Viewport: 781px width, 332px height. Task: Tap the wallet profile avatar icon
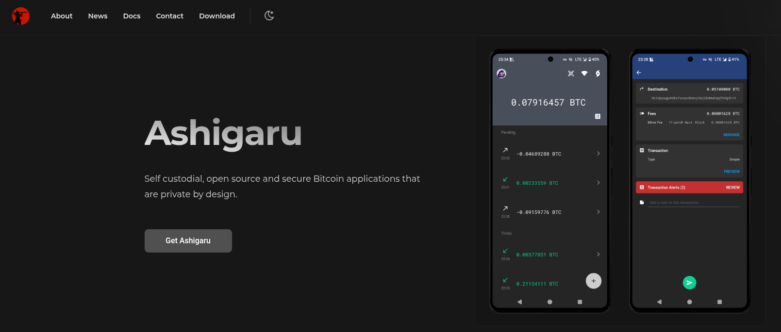pos(501,73)
